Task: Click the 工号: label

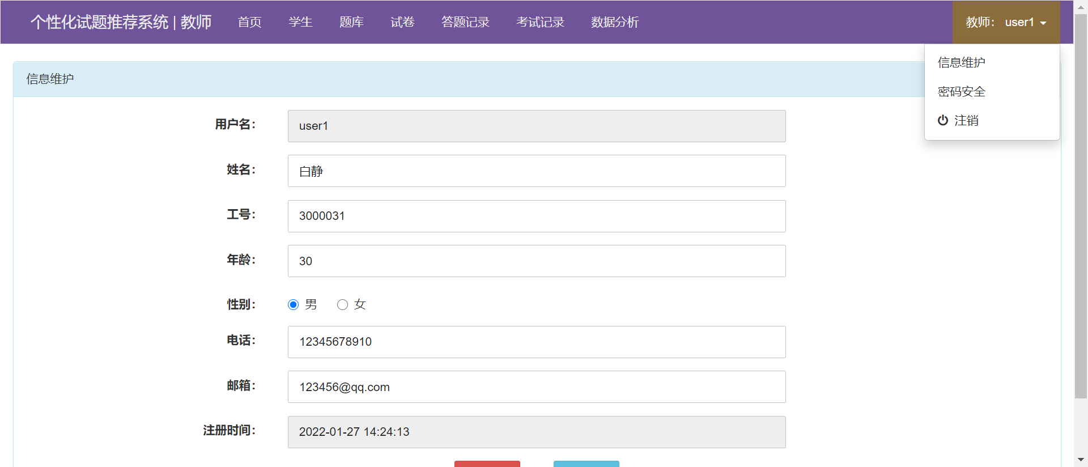Action: [241, 214]
